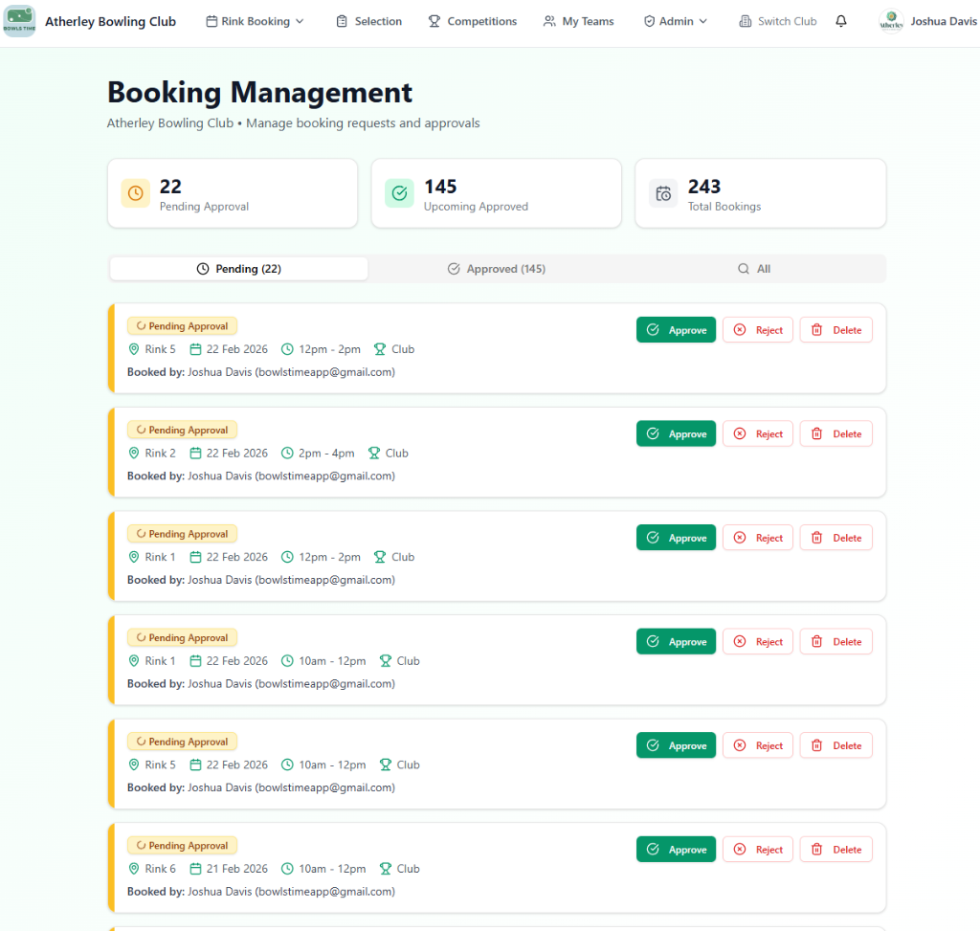Reject Rink 5 12pm - 2pm booking
This screenshot has width=980, height=931.
click(758, 330)
